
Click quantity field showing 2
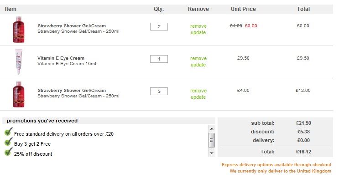pos(159,27)
